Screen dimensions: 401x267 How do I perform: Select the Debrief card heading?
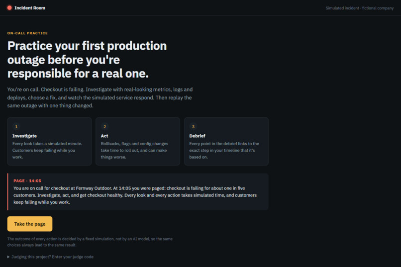pyautogui.click(x=197, y=136)
